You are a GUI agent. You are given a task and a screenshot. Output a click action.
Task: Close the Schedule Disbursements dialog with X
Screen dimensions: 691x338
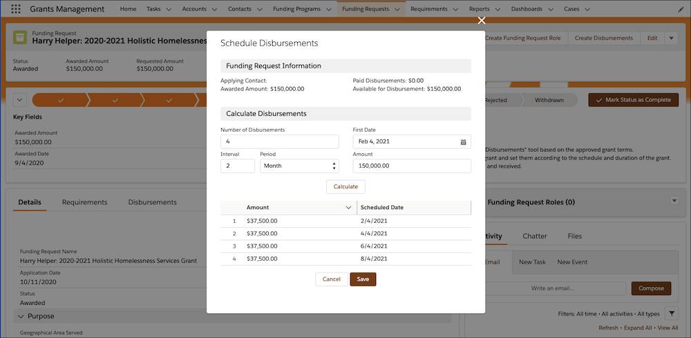(482, 20)
